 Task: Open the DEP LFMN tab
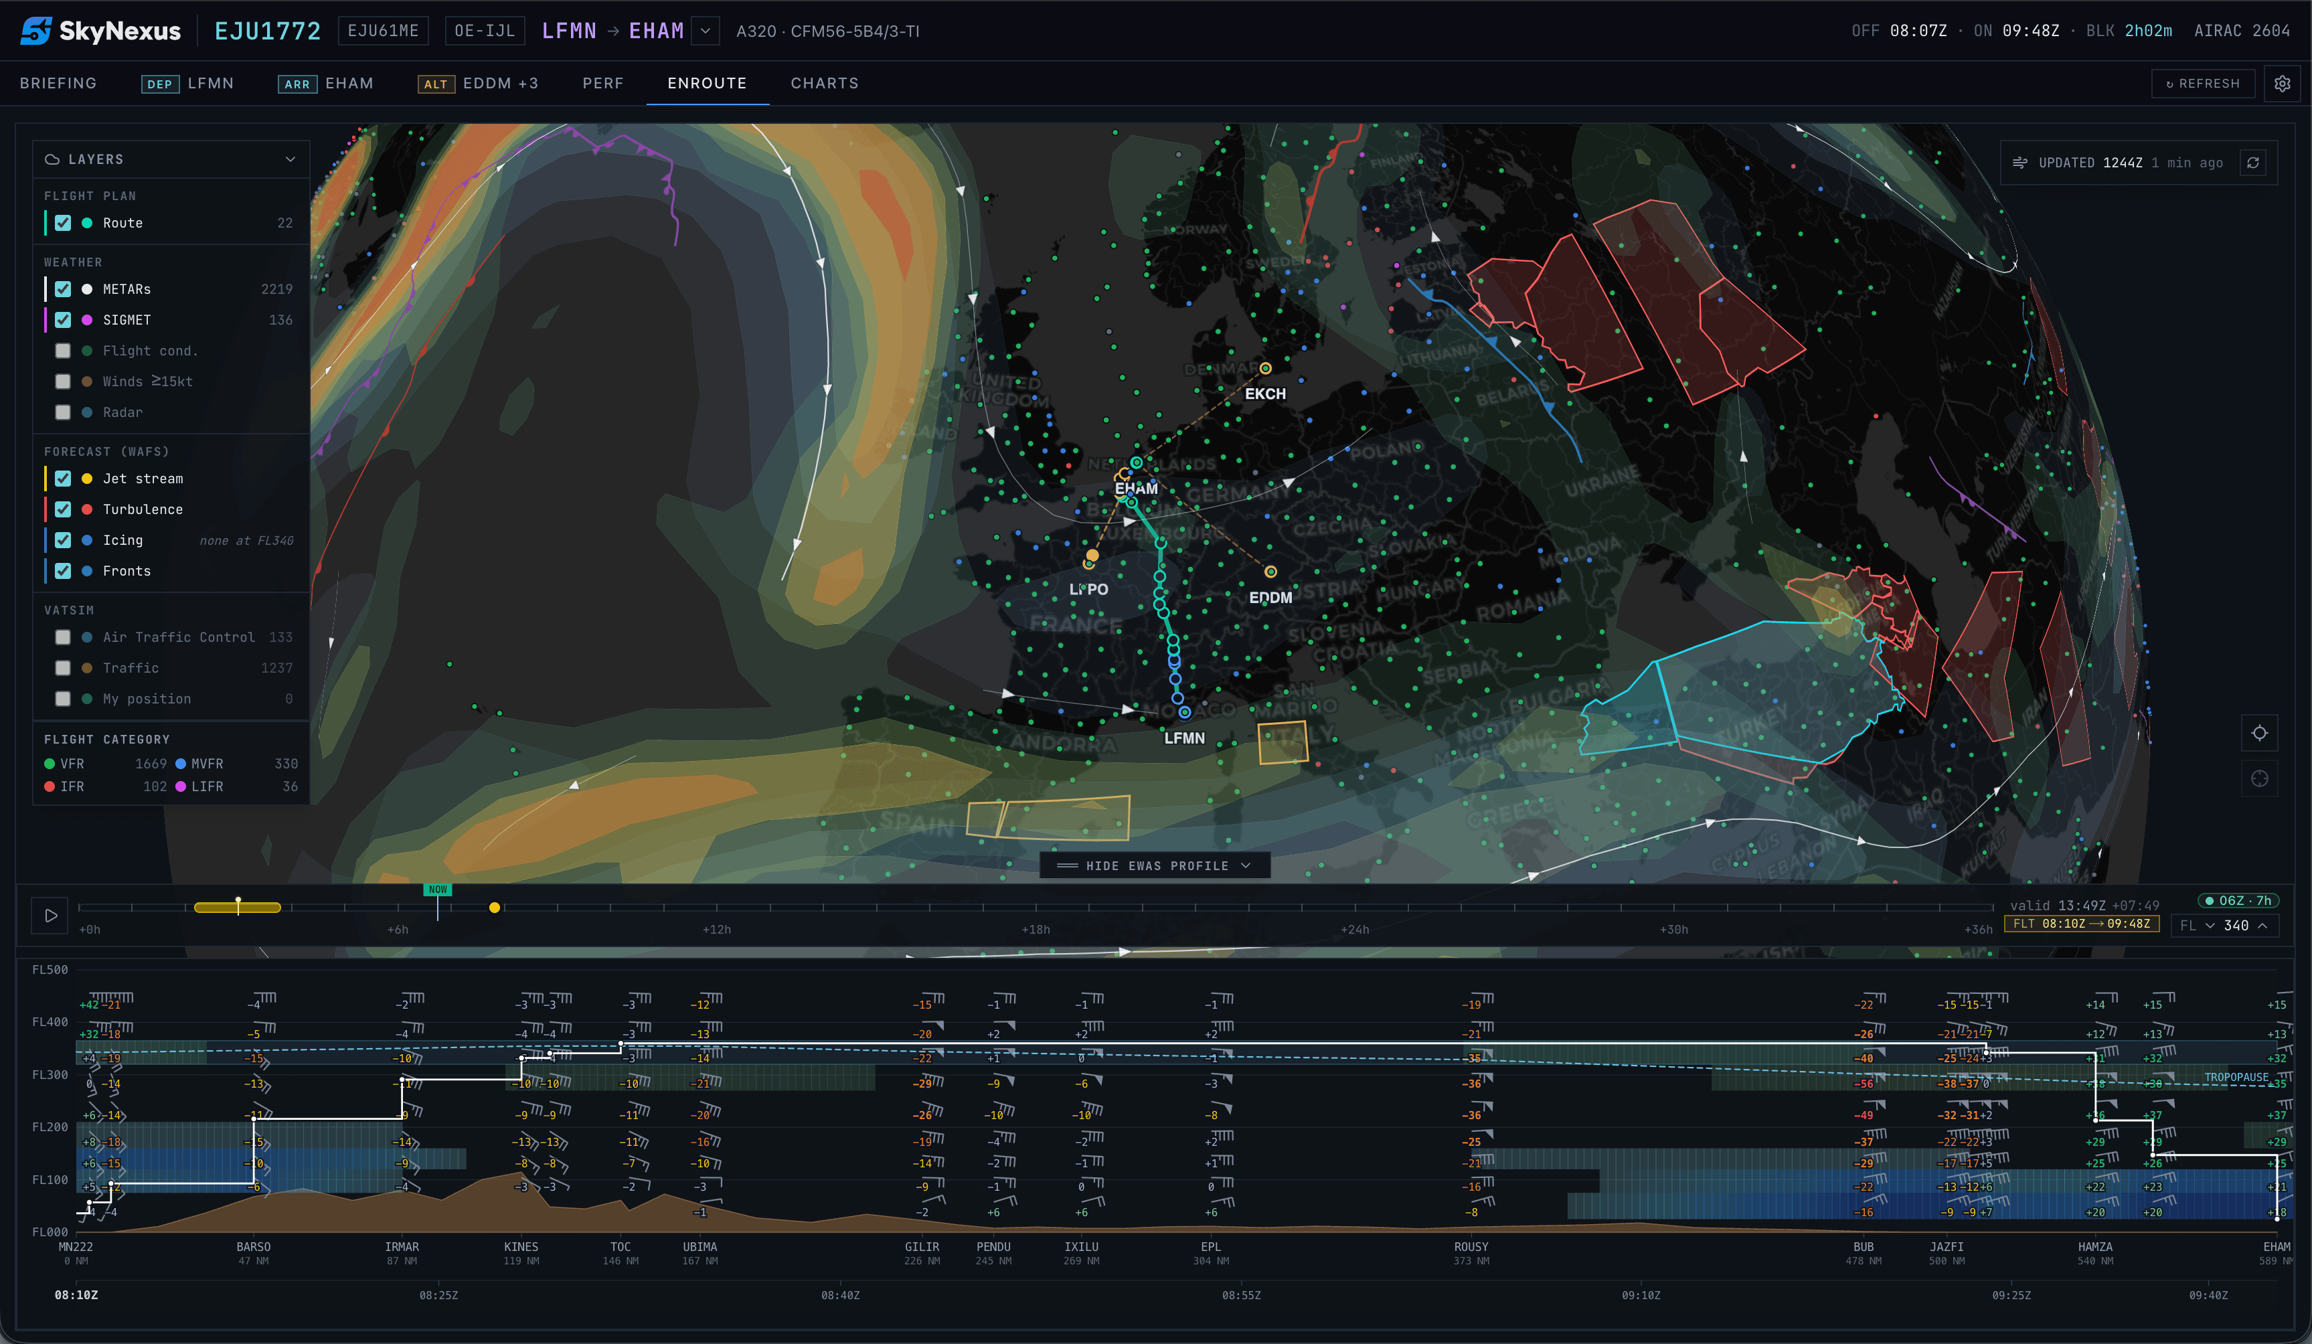click(x=188, y=84)
